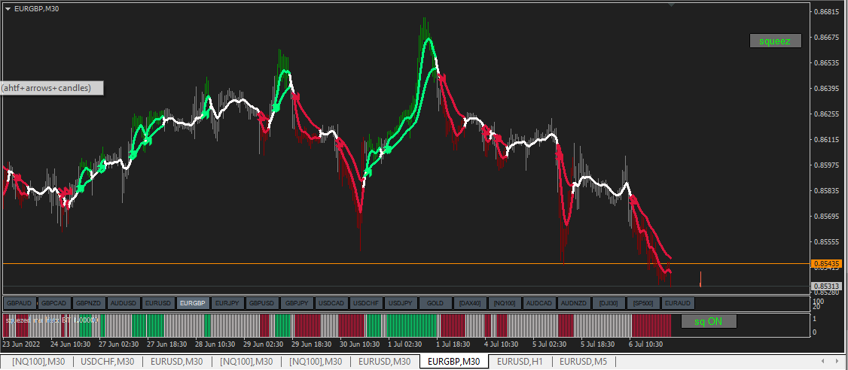Image resolution: width=848 pixels, height=370 pixels.
Task: Select the GBPJPY symbol button
Action: click(297, 304)
